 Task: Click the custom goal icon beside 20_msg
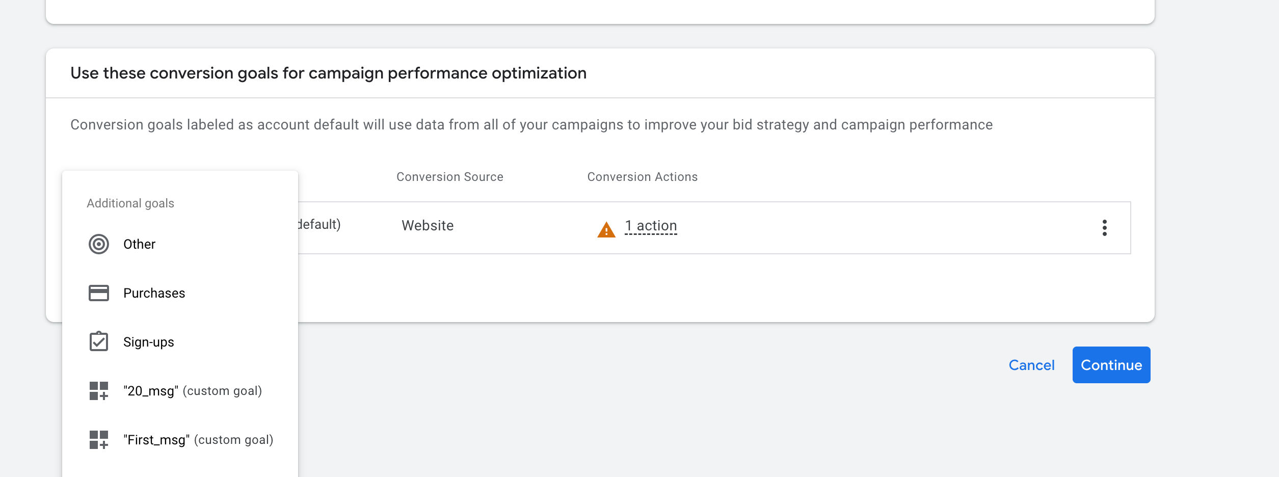[x=99, y=391]
